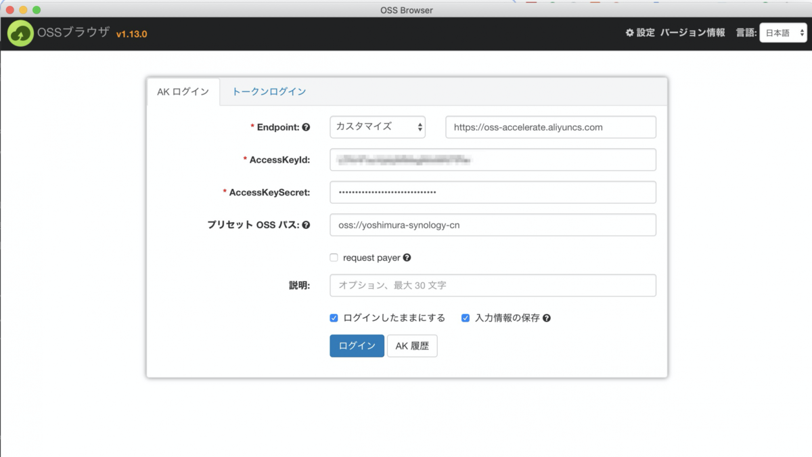Click the OSS Browser cloud logo icon
The width and height of the screenshot is (812, 457).
[21, 32]
